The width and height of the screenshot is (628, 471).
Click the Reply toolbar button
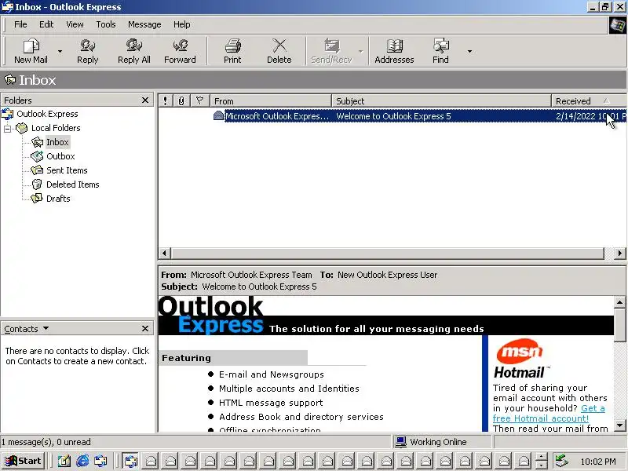point(87,51)
